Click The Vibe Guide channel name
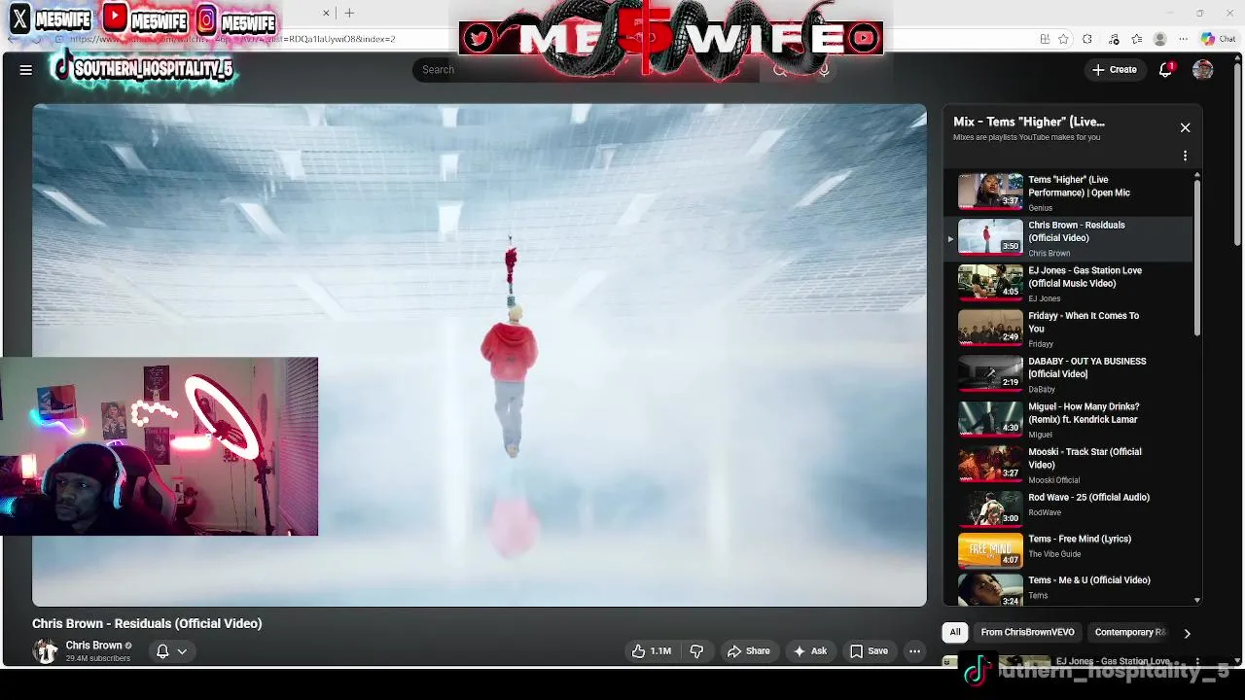 [1054, 554]
